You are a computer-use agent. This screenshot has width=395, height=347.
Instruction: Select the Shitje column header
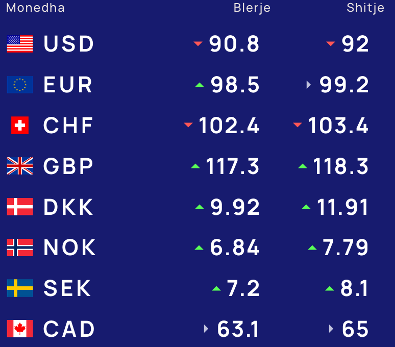click(x=365, y=8)
